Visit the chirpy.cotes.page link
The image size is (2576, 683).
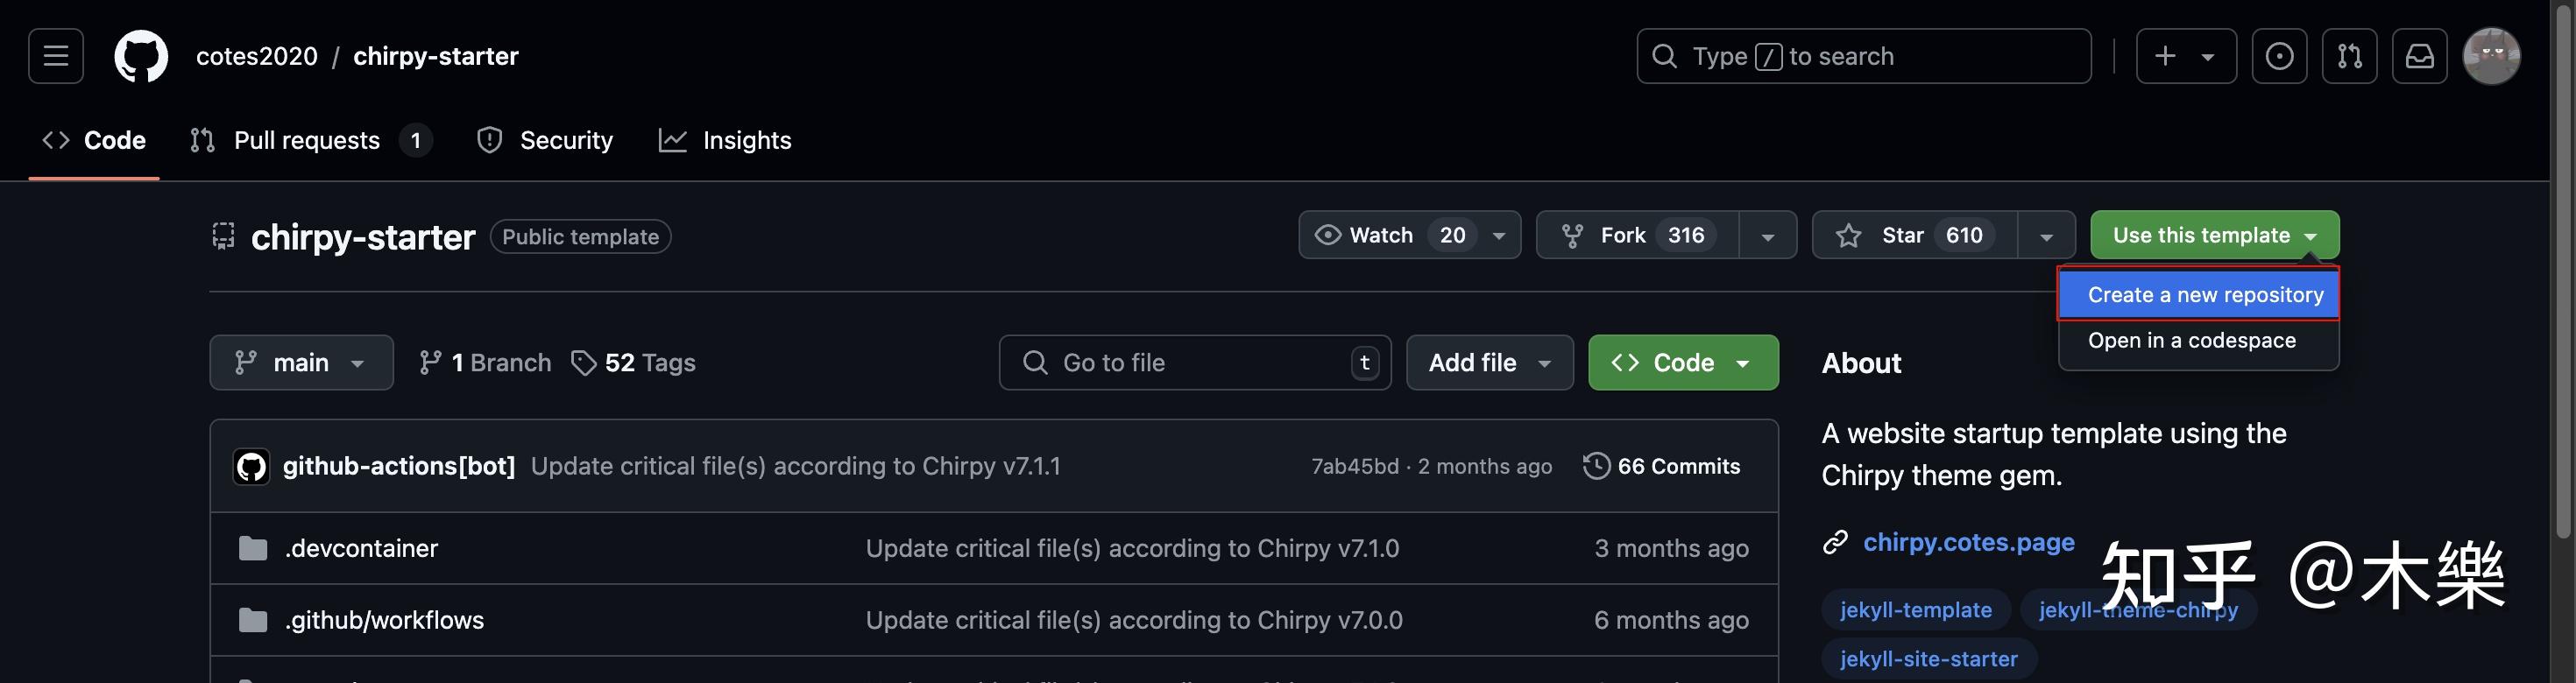1968,541
